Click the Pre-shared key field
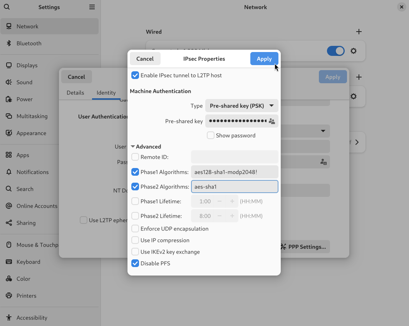Screen dimensions: 409x326 [242, 121]
